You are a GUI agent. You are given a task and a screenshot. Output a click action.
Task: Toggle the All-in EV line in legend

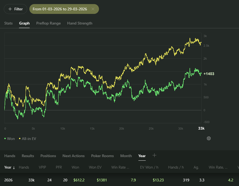tap(28, 138)
